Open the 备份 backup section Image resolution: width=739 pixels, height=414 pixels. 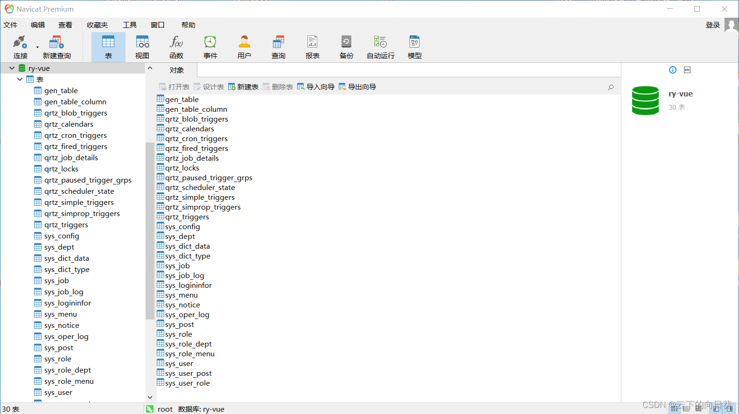tap(347, 47)
